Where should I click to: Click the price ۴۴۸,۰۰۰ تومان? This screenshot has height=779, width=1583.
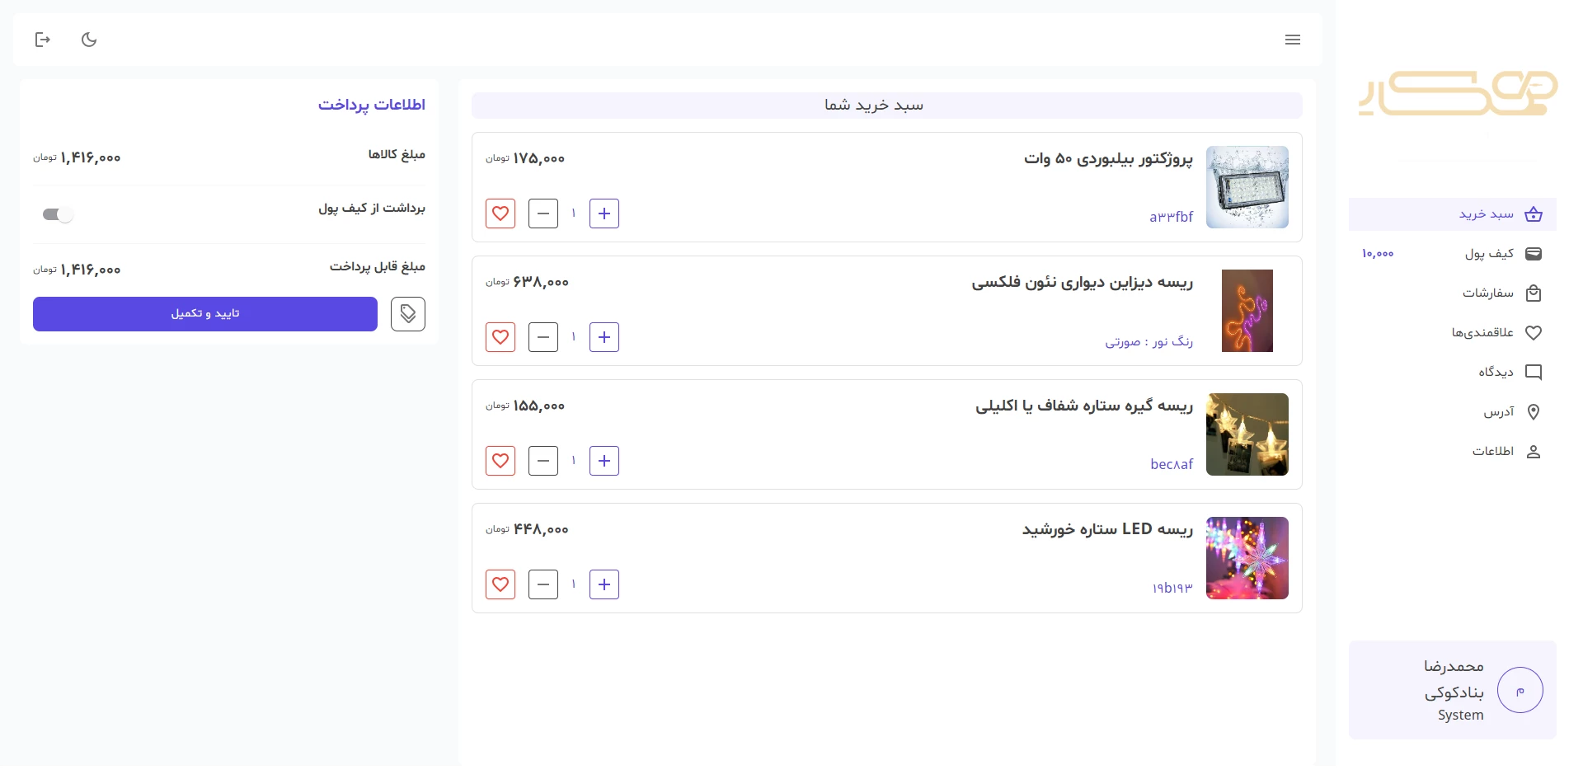[x=527, y=529]
